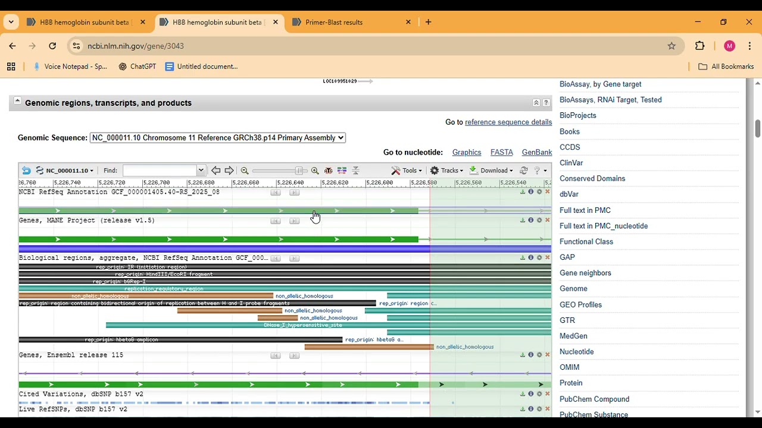Open ClinVar related link
762x428 pixels.
(x=571, y=163)
